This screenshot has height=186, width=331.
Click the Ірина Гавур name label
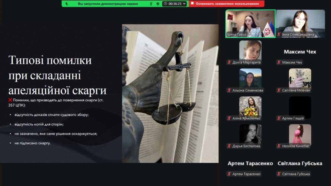(x=237, y=34)
